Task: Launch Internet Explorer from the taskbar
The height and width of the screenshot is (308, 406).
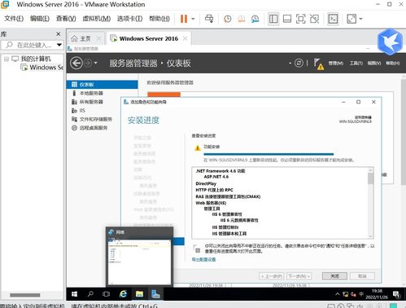Action: [x=123, y=294]
